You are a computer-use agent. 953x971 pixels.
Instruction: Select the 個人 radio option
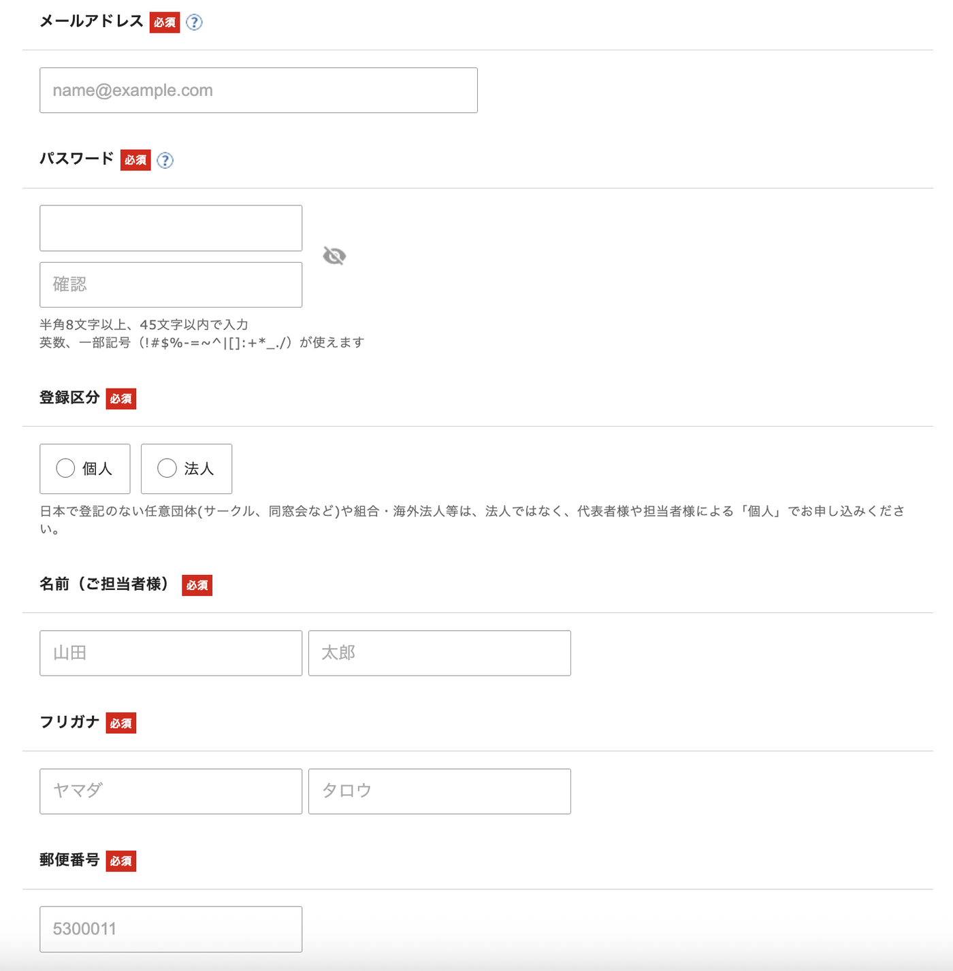click(x=85, y=469)
